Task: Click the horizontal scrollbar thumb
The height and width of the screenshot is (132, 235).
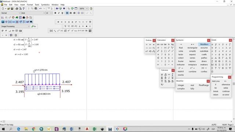Action: coord(4,121)
